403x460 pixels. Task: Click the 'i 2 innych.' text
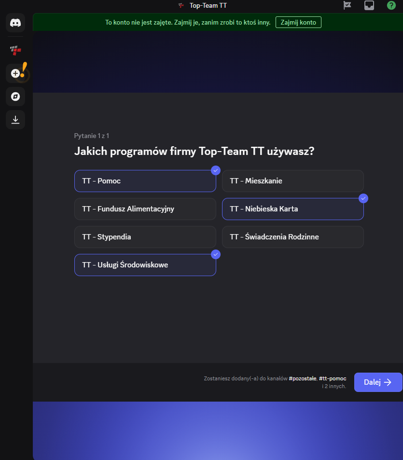coord(334,386)
